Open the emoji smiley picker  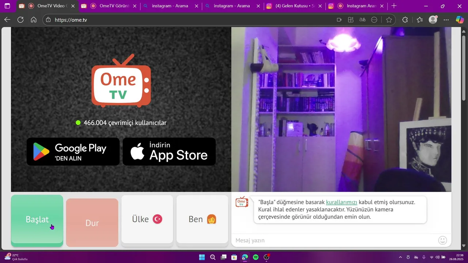[x=442, y=240]
